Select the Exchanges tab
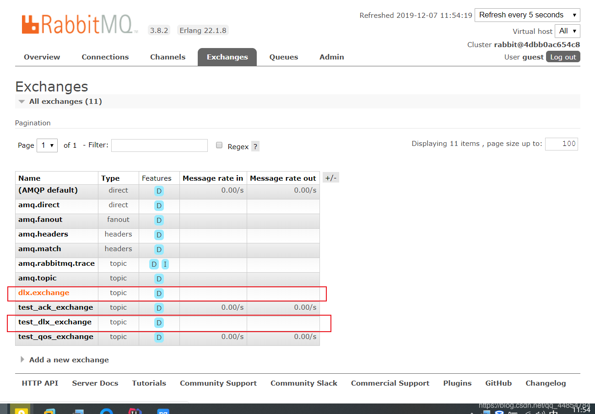 pos(227,57)
